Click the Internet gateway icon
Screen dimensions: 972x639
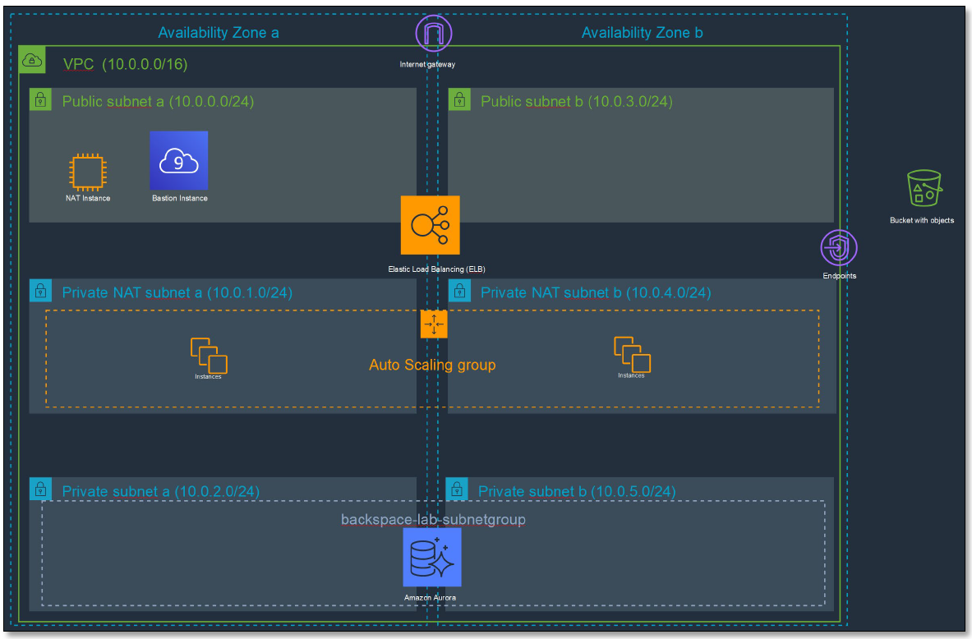433,34
